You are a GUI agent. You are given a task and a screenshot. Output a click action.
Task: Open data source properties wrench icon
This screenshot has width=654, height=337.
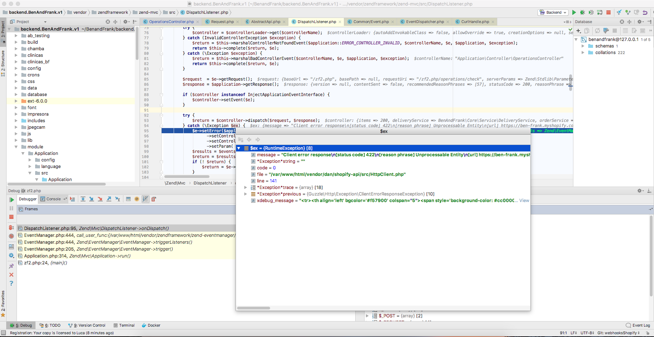click(x=606, y=31)
